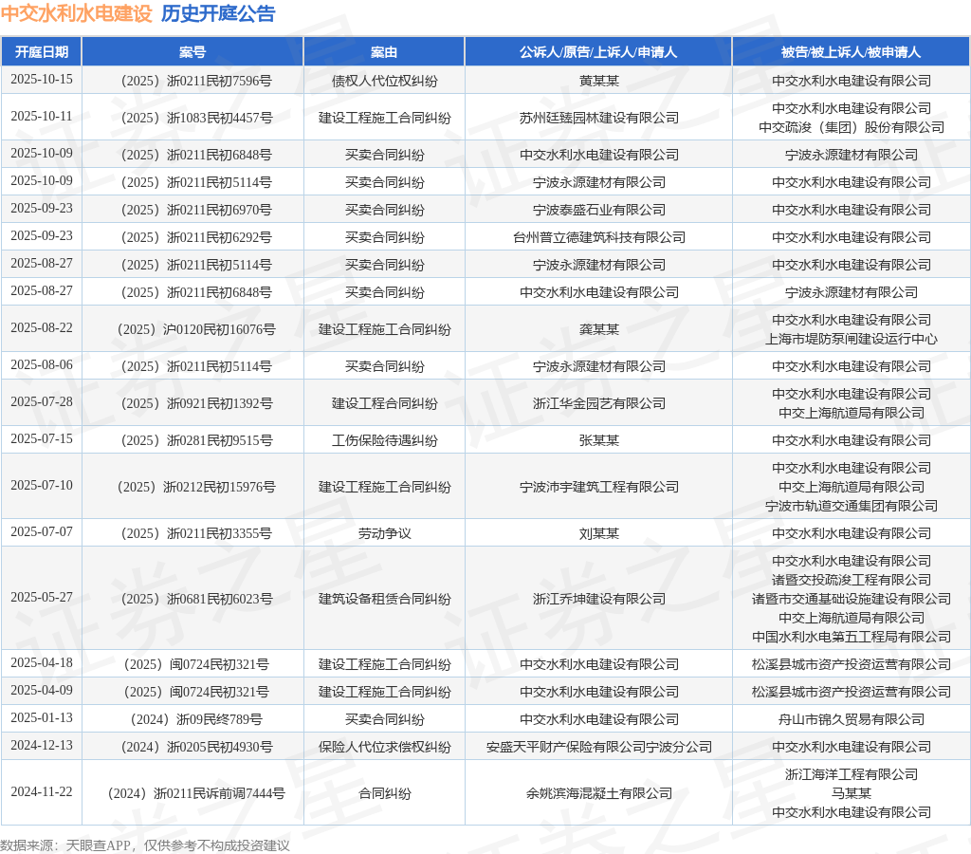971x854 pixels.
Task: Click defendant 诸暨交投疏浚工程有限公司
Action: click(852, 580)
